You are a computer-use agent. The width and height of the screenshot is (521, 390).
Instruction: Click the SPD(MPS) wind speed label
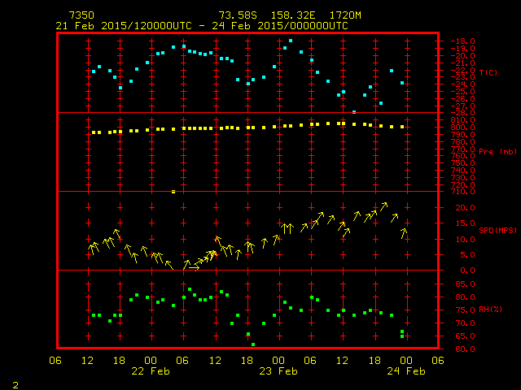click(497, 231)
